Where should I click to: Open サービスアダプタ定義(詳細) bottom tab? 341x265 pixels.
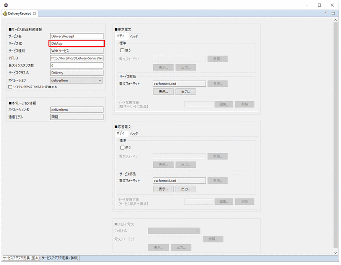coord(60,258)
